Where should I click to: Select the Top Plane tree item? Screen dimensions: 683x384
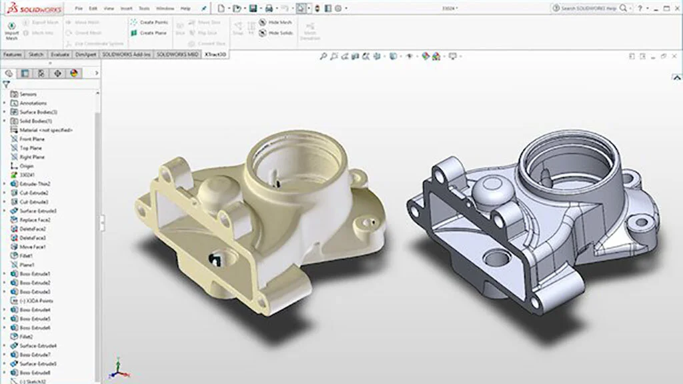(x=26, y=148)
